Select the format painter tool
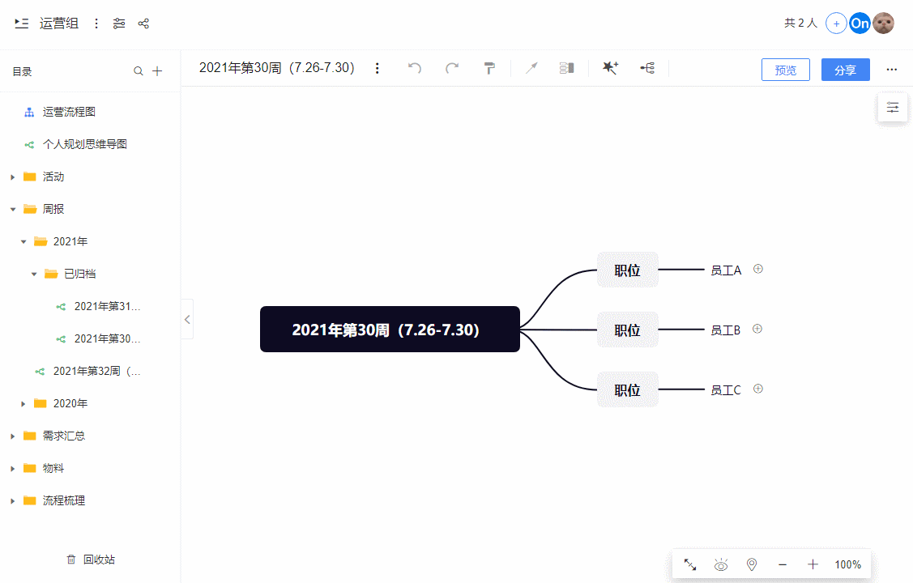Viewport: 913px width, 583px height. point(489,68)
